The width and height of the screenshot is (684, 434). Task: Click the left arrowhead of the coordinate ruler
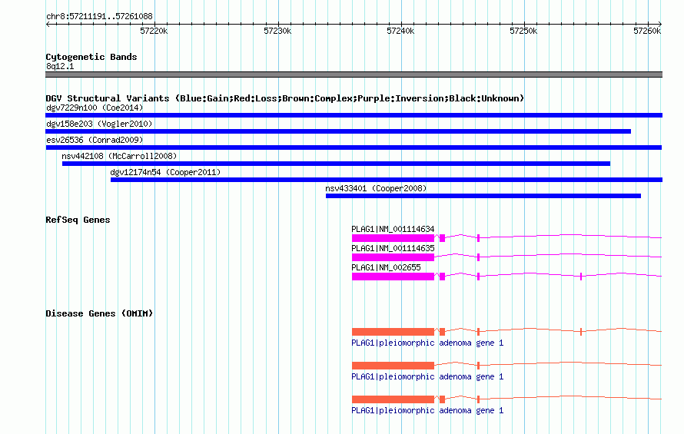(x=48, y=24)
